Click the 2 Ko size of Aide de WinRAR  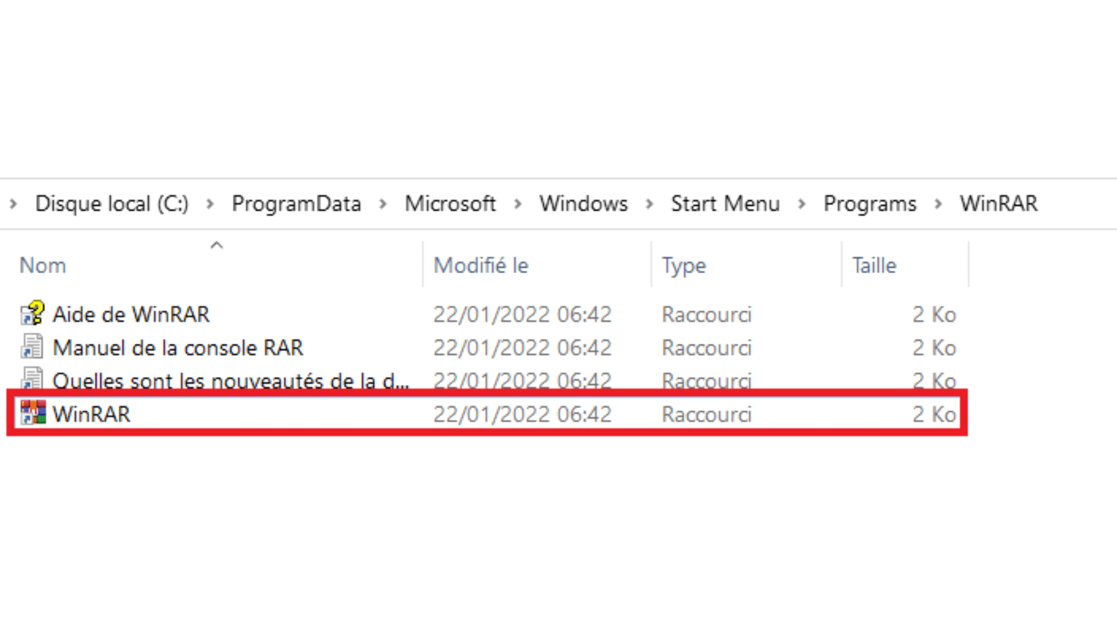point(934,315)
